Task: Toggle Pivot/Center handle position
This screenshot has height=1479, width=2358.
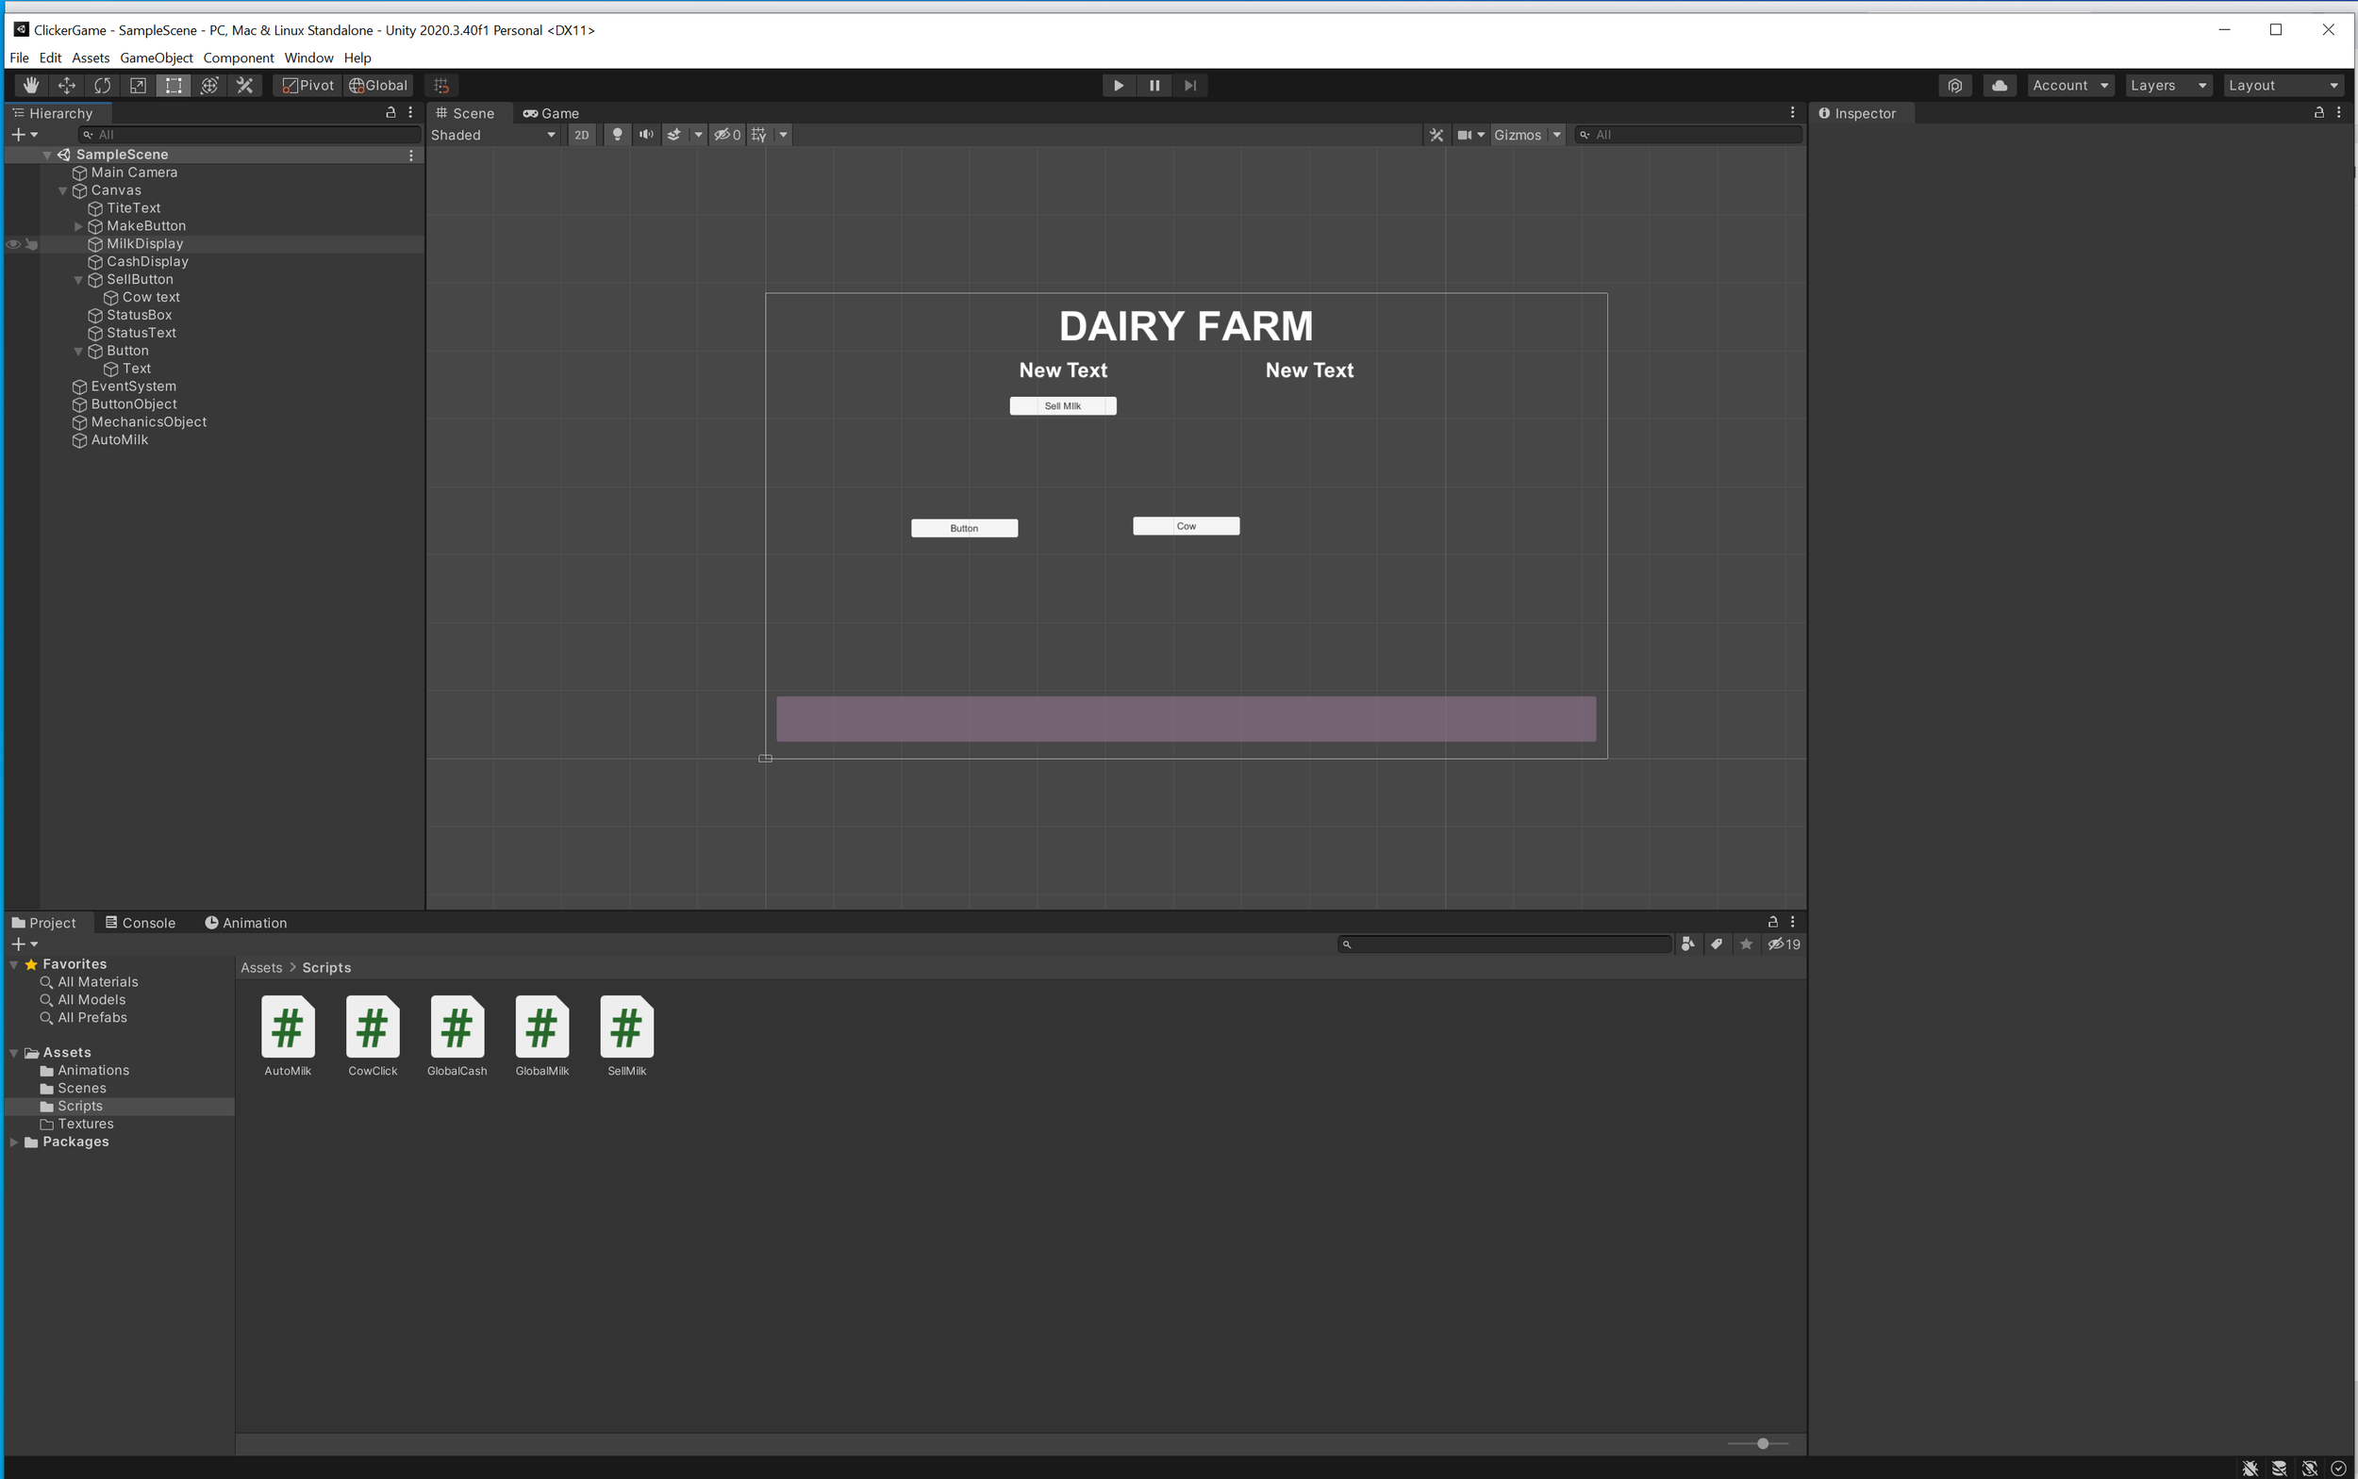Action: point(308,85)
